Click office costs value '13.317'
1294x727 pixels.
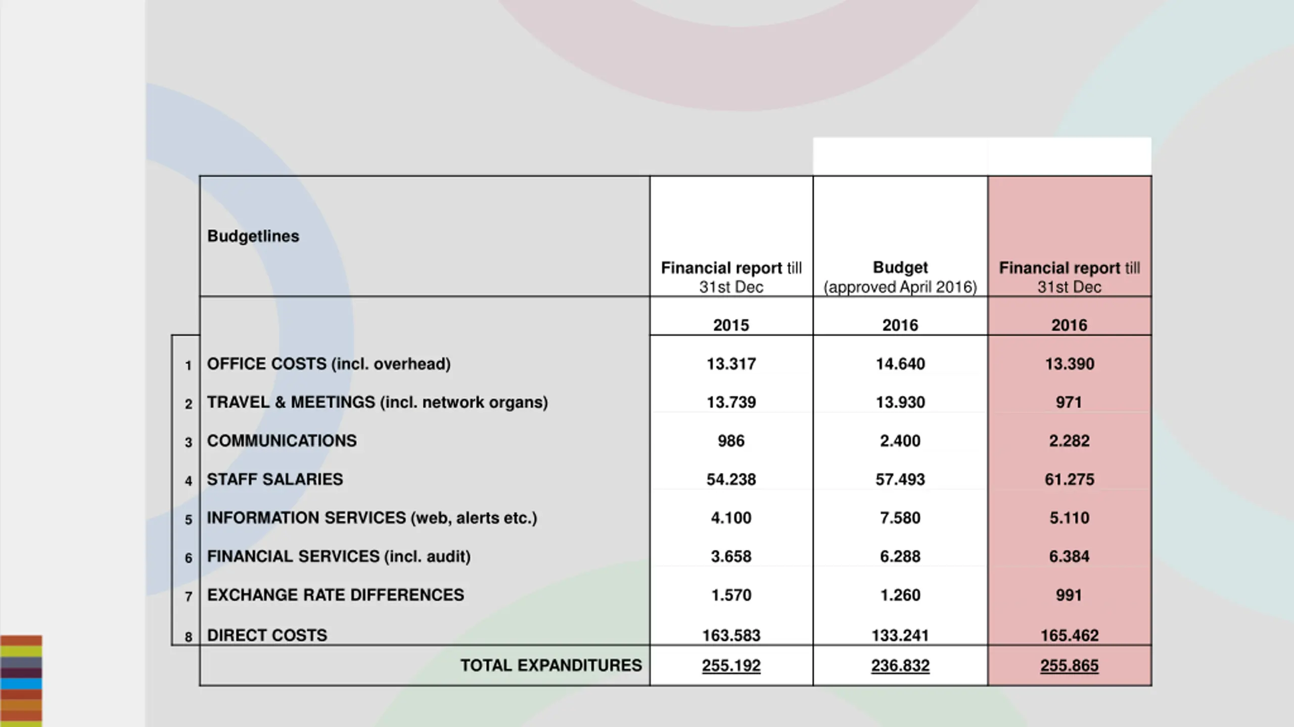[731, 364]
